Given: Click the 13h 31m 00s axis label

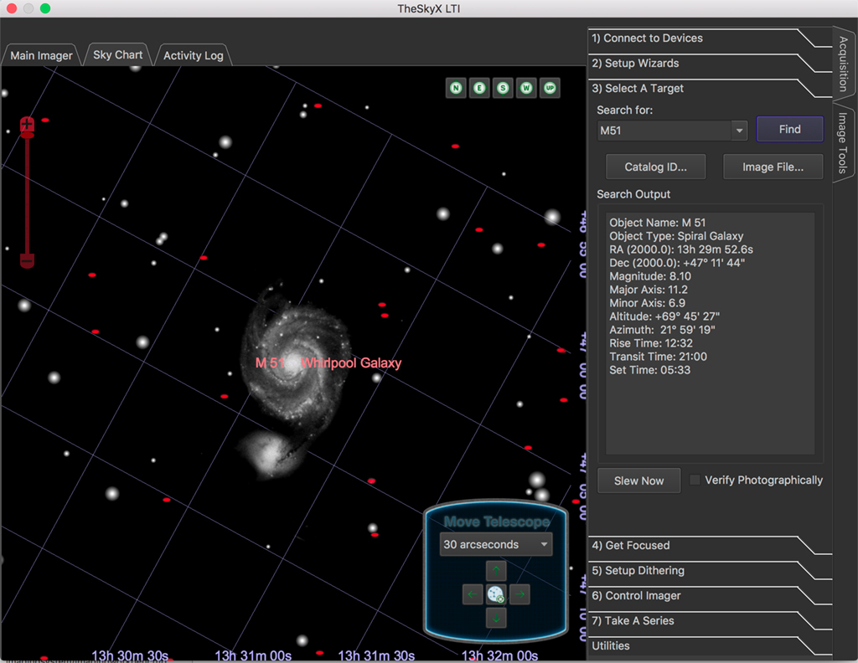Looking at the screenshot, I should pos(253,655).
